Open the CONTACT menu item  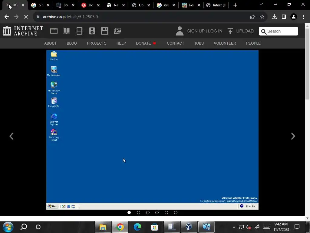[175, 43]
